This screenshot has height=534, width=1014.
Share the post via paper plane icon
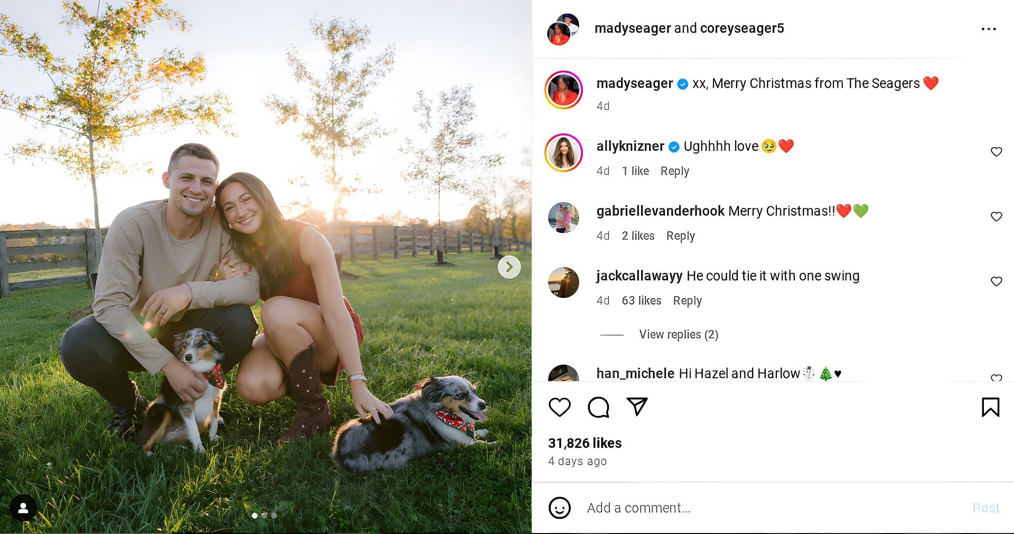click(x=637, y=406)
